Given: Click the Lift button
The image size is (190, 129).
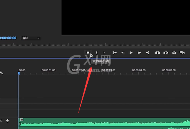Looking at the screenshot, I should click(158, 53).
